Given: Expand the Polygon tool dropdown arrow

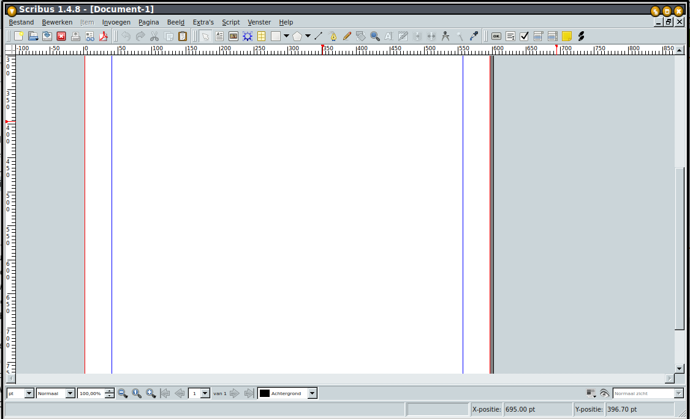Looking at the screenshot, I should tap(308, 36).
